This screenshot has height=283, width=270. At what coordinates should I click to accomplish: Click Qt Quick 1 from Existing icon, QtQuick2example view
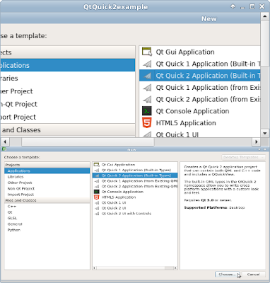click(x=147, y=88)
